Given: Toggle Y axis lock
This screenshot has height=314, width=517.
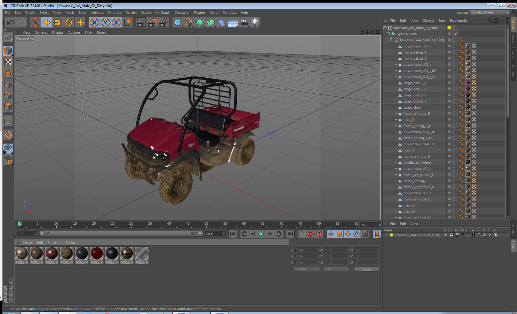Looking at the screenshot, I should click(x=105, y=22).
